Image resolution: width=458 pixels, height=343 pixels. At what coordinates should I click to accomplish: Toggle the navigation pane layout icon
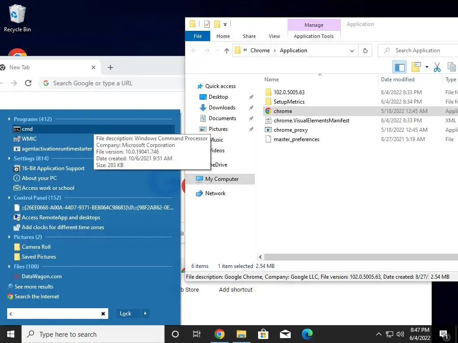(x=399, y=67)
